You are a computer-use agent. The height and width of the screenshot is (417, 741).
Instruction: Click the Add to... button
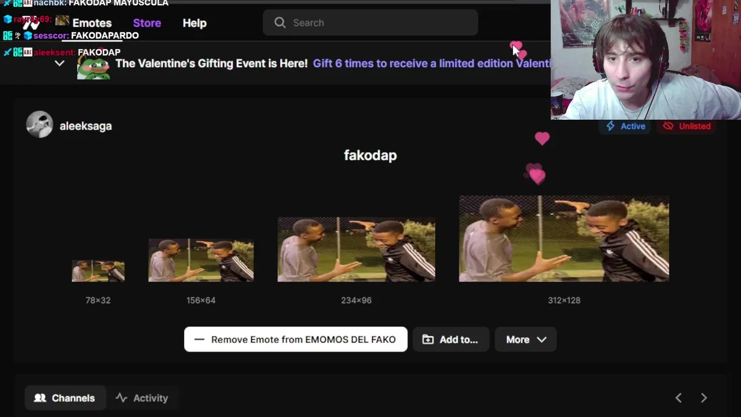pos(451,339)
